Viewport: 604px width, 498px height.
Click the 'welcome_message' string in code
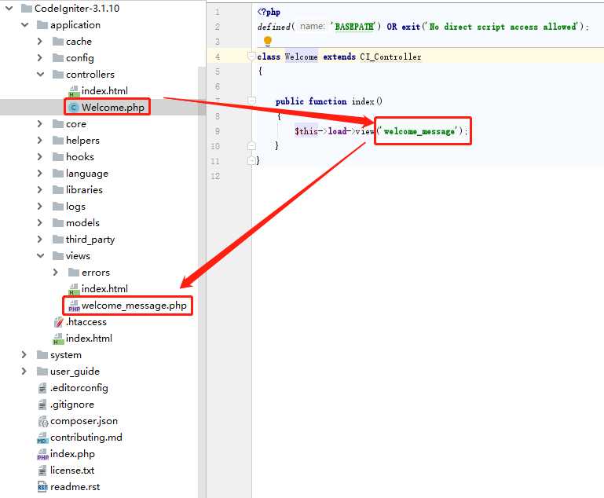[419, 131]
